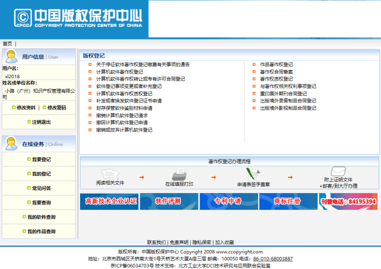
Task: Open 修改密码 to change password
Action: click(x=57, y=108)
